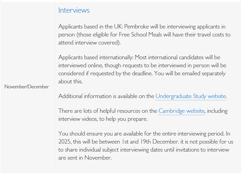Click the Interviews heading
The height and width of the screenshot is (173, 241).
(74, 10)
